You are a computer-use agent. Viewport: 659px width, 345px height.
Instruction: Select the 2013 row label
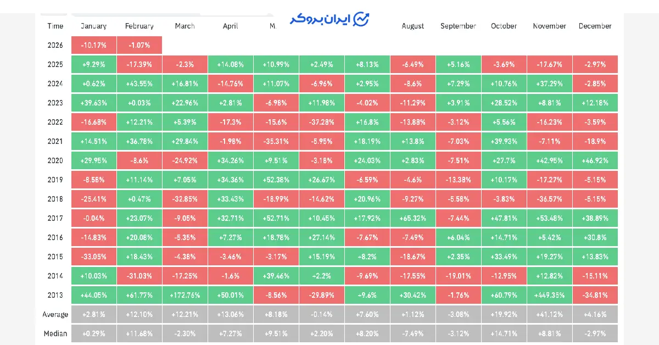(x=55, y=295)
